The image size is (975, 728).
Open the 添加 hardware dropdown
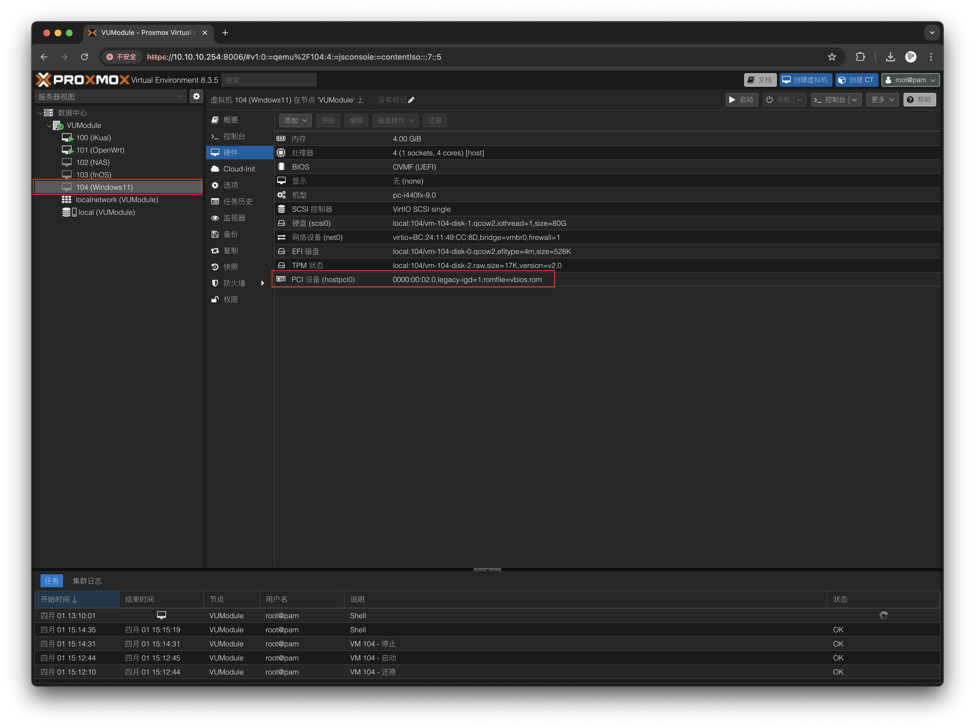point(295,120)
